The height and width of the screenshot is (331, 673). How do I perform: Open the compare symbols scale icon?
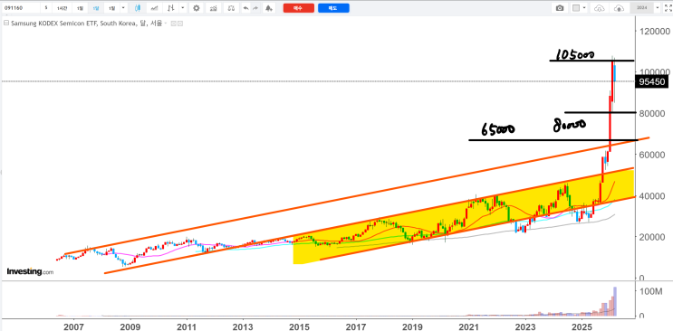231,8
